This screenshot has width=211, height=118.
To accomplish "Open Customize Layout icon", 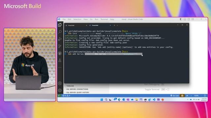I will (193, 19).
